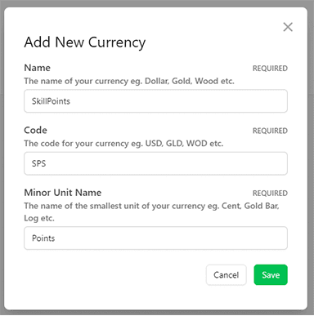This screenshot has width=314, height=316.
Task: Focus the Minor Unit Name field
Action: click(x=155, y=238)
